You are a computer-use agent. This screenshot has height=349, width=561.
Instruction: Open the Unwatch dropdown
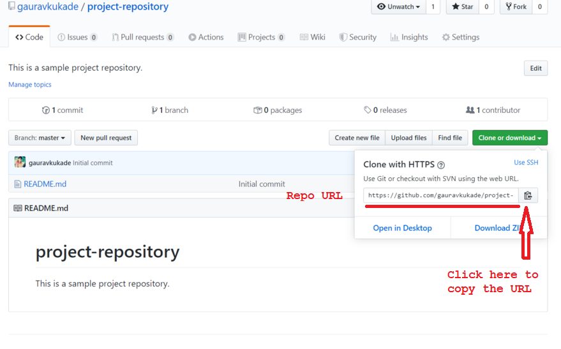(398, 7)
